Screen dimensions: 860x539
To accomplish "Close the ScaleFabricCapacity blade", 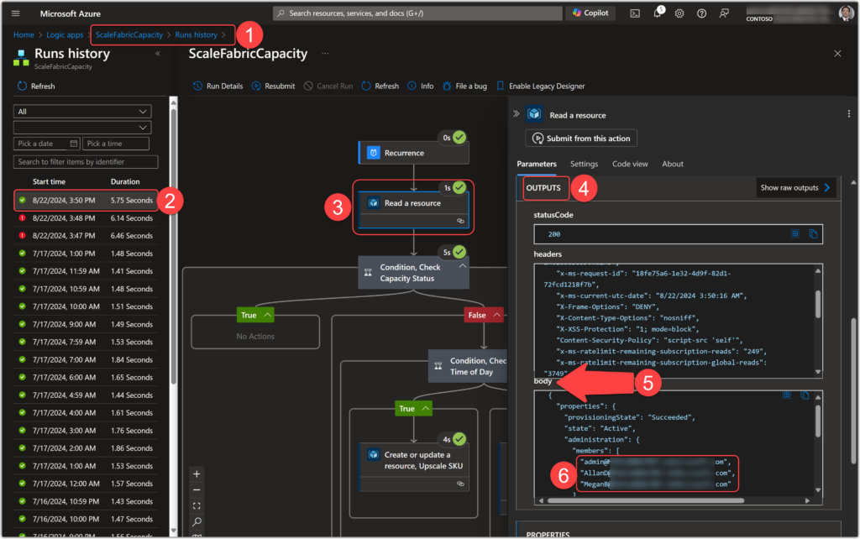I will 837,53.
